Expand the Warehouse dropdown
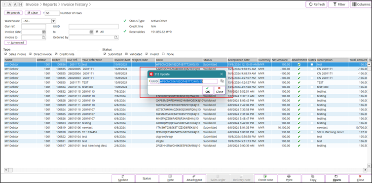 [54, 21]
